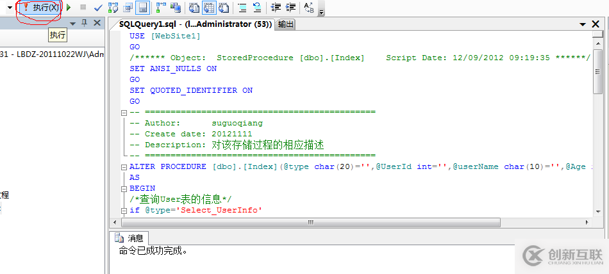The width and height of the screenshot is (609, 274).
Task: Open Query Options from the toolbar
Action: (128, 8)
